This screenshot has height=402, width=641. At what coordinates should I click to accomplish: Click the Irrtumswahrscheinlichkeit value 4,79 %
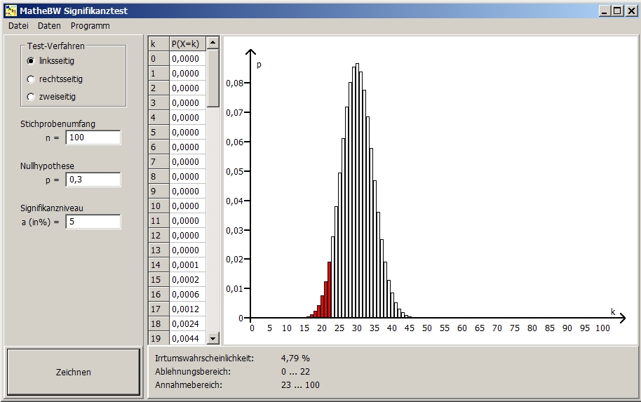[295, 359]
